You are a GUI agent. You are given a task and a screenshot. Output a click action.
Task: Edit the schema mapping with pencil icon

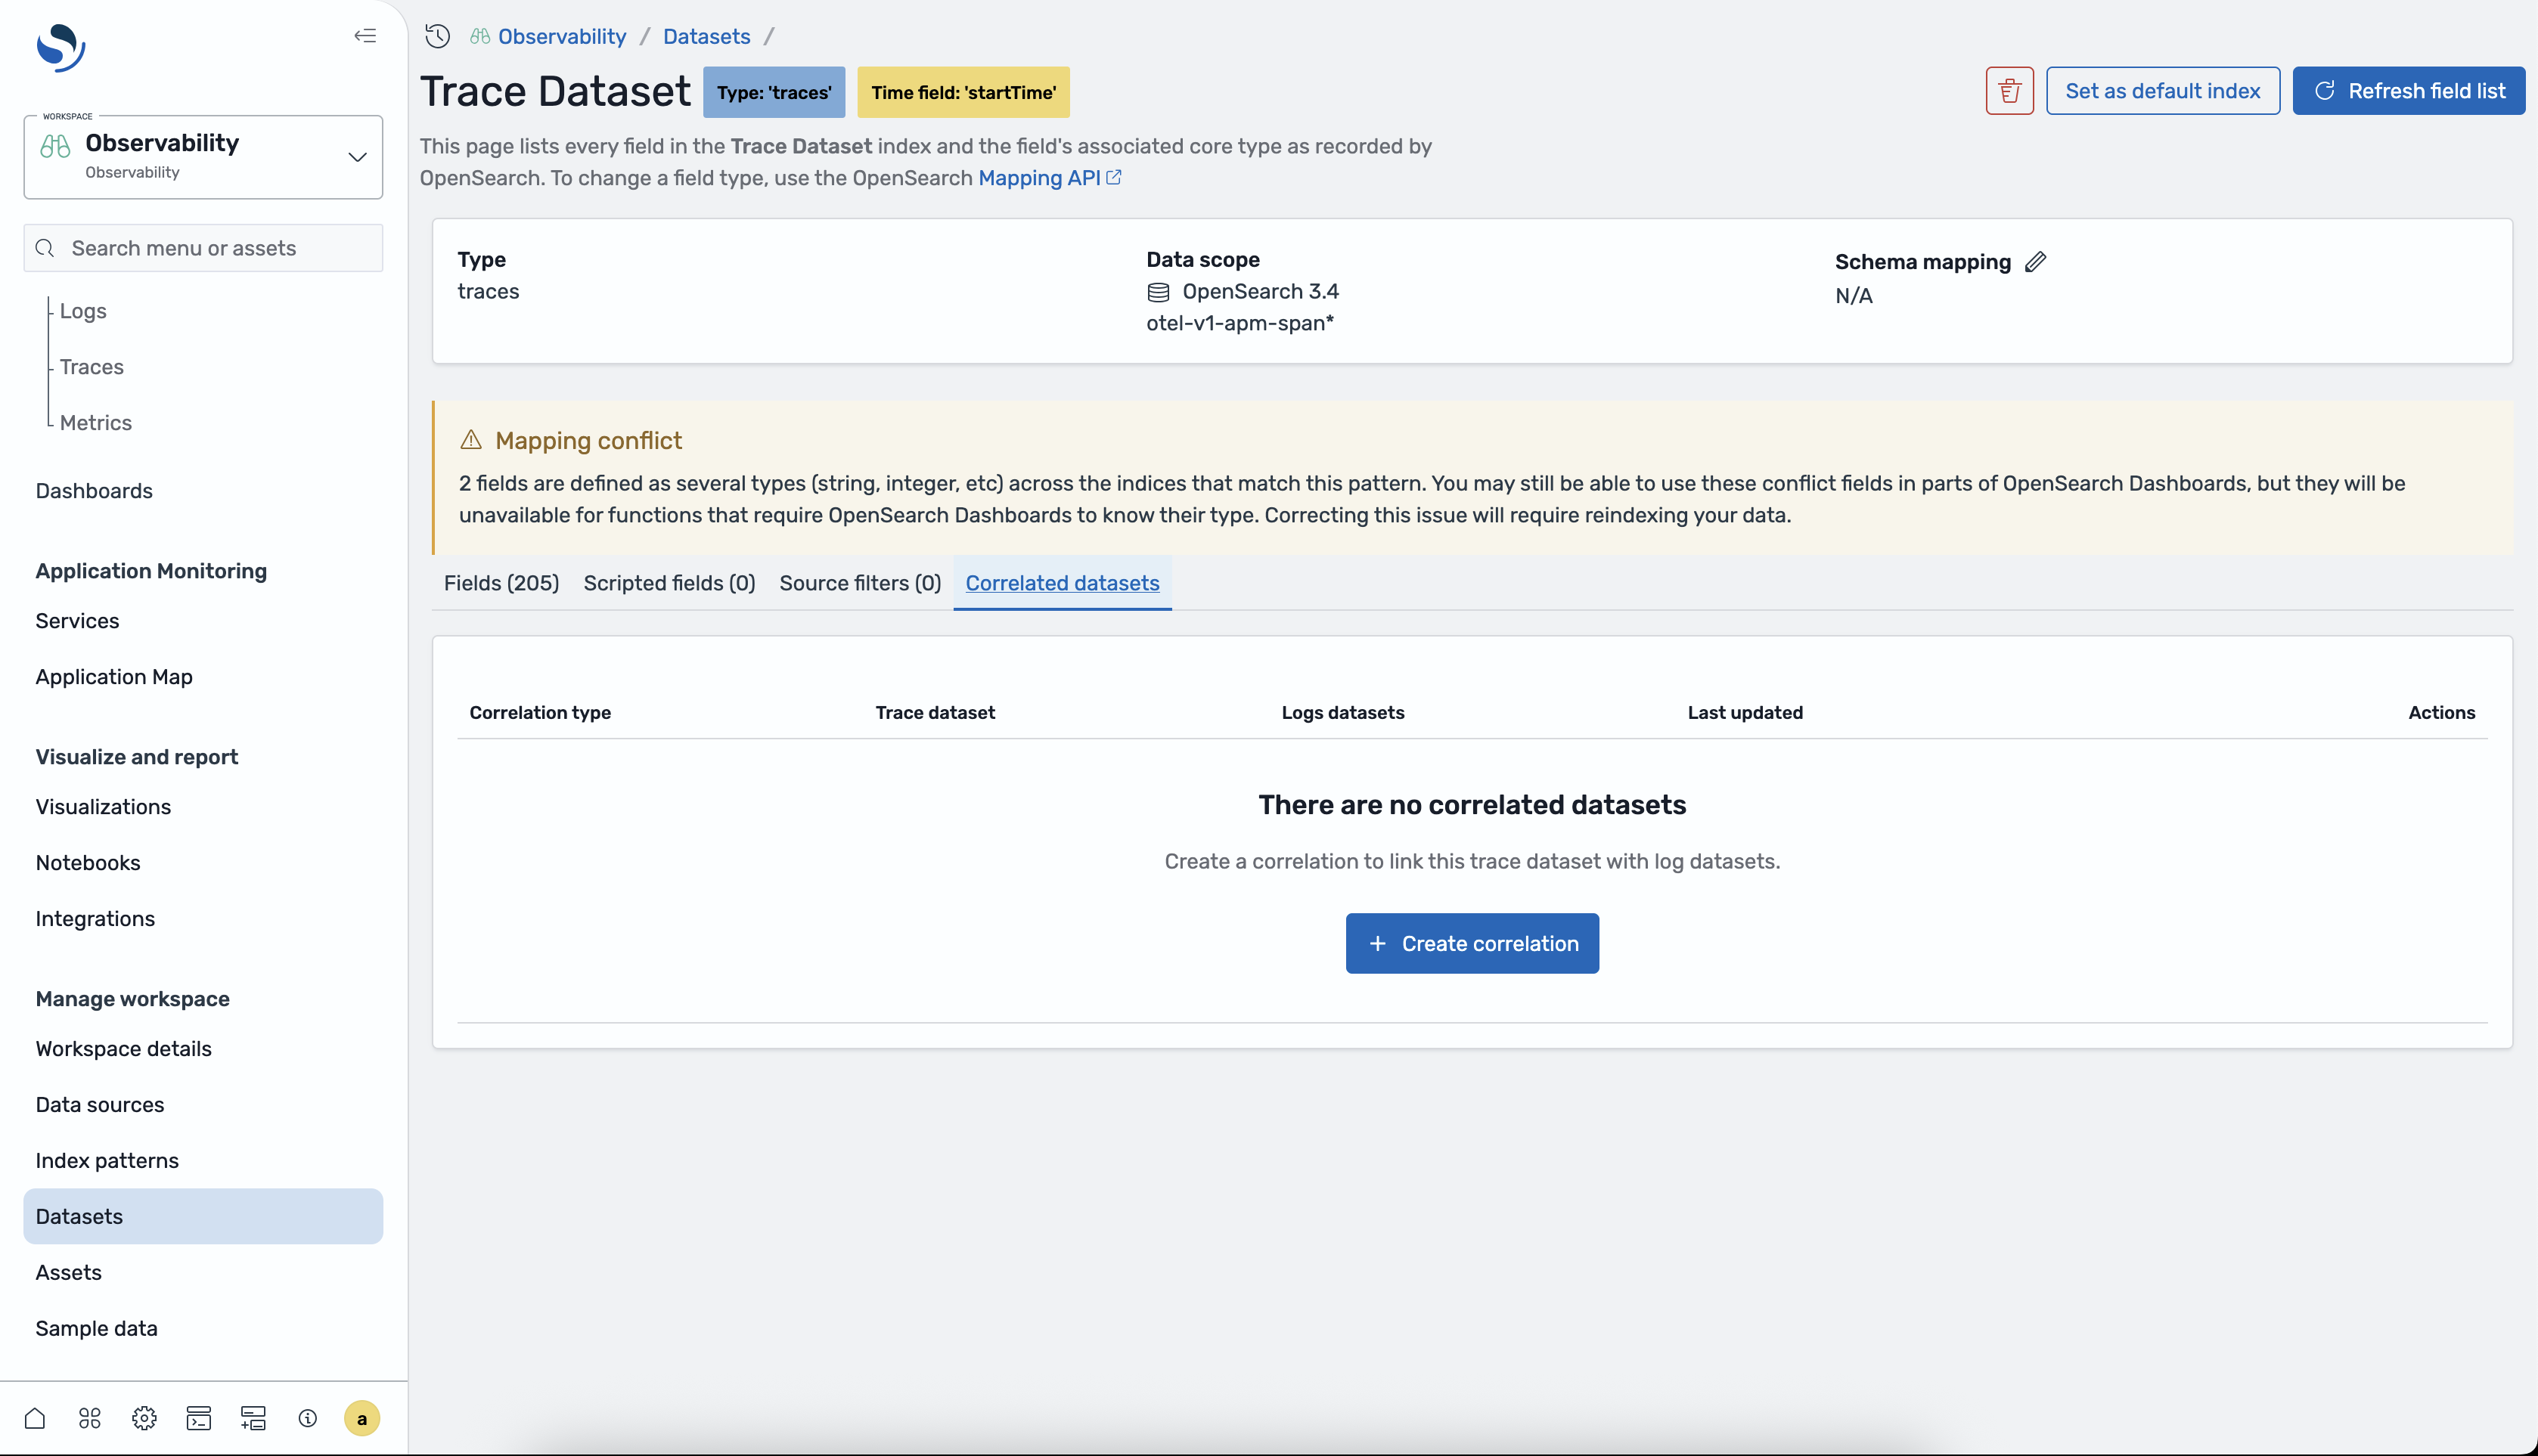[2035, 262]
